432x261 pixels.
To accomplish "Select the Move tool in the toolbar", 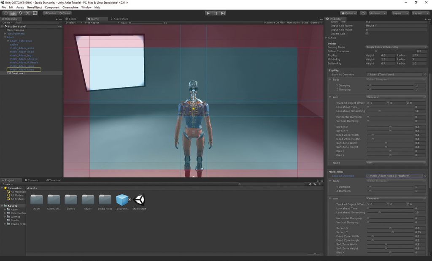I will 13,13.
